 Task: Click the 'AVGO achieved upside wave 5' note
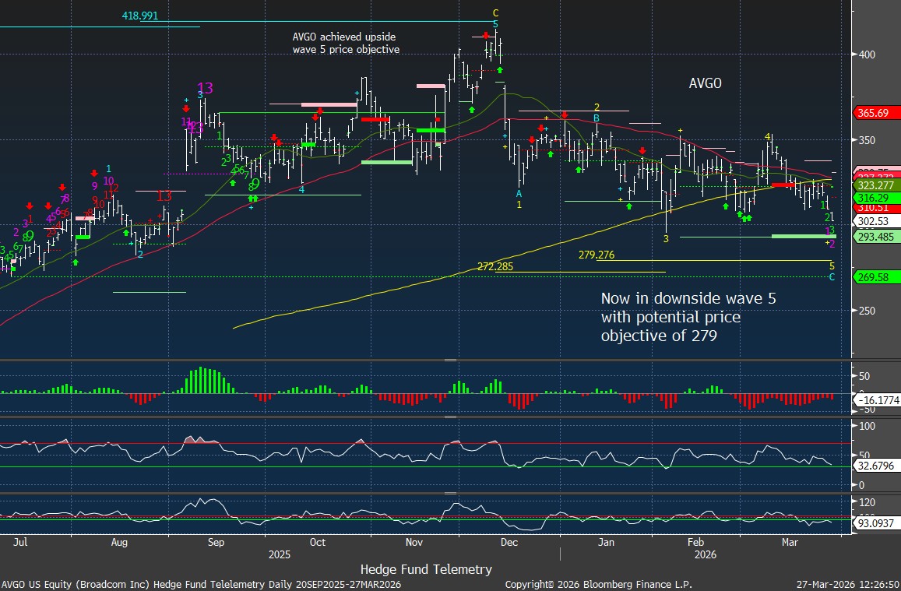pyautogui.click(x=346, y=43)
